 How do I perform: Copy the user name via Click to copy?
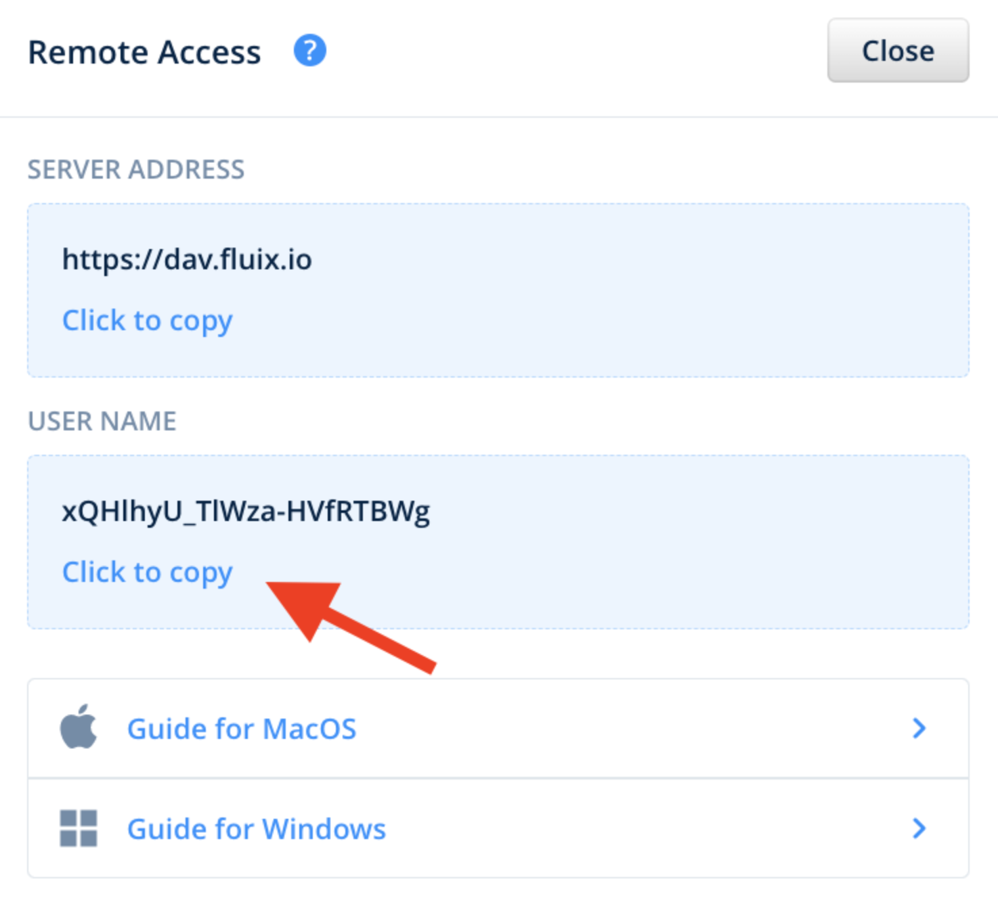pos(147,572)
